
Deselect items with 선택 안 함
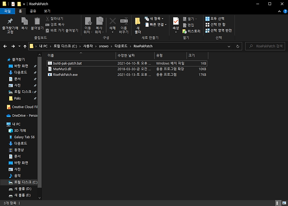tap(215, 25)
